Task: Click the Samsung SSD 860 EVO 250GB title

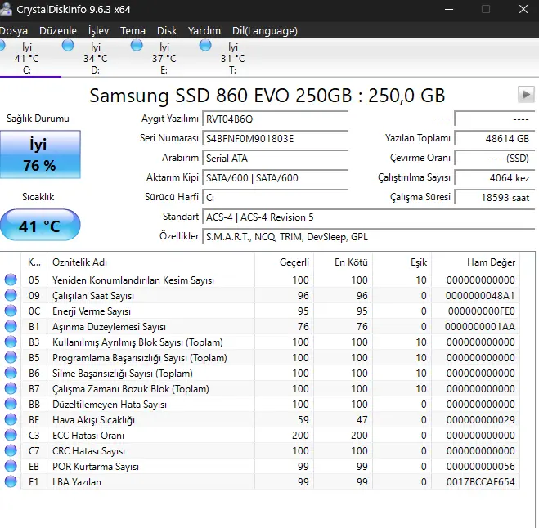Action: pyautogui.click(x=267, y=96)
